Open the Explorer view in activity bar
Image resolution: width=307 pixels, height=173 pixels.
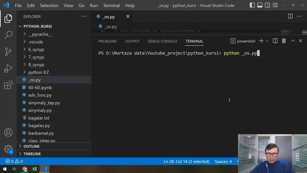click(8, 18)
